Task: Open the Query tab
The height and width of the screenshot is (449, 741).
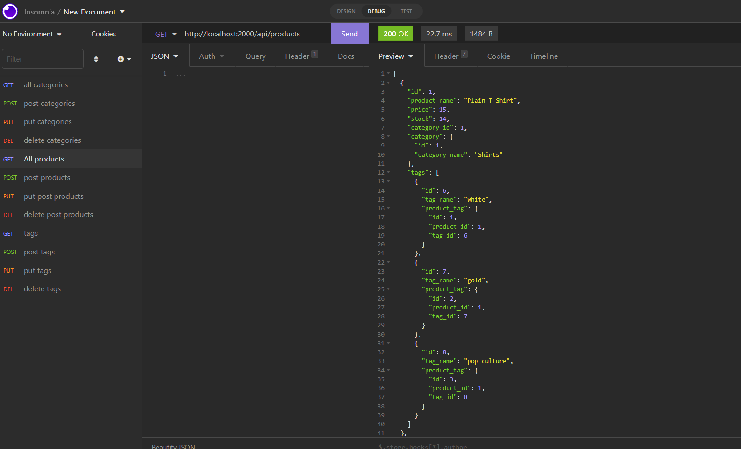Action: [256, 56]
